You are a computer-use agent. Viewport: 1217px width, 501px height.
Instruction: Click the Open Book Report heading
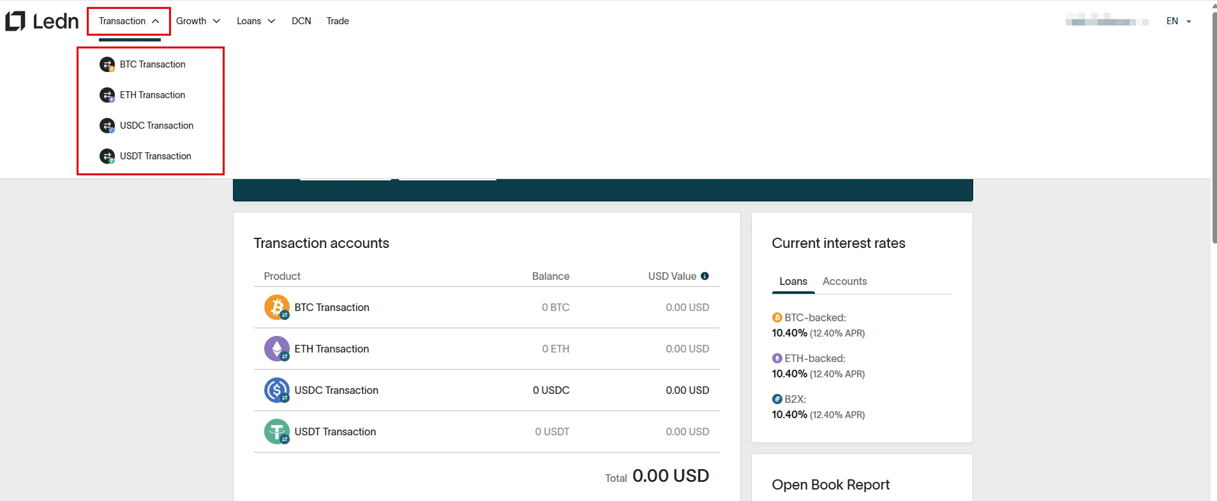tap(831, 484)
